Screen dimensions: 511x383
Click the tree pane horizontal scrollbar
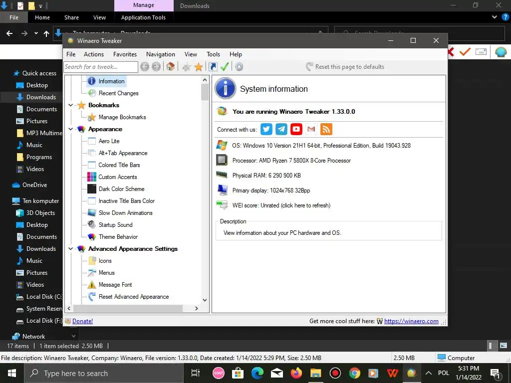pos(128,308)
